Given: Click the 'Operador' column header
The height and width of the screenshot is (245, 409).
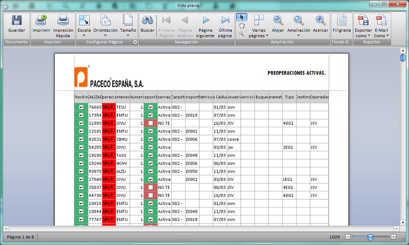Looking at the screenshot, I should (319, 97).
